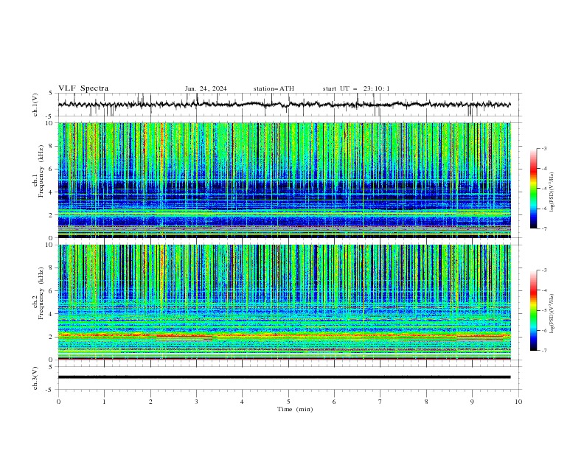Click the time axis tick label '10'
The width and height of the screenshot is (584, 451).
[518, 402]
